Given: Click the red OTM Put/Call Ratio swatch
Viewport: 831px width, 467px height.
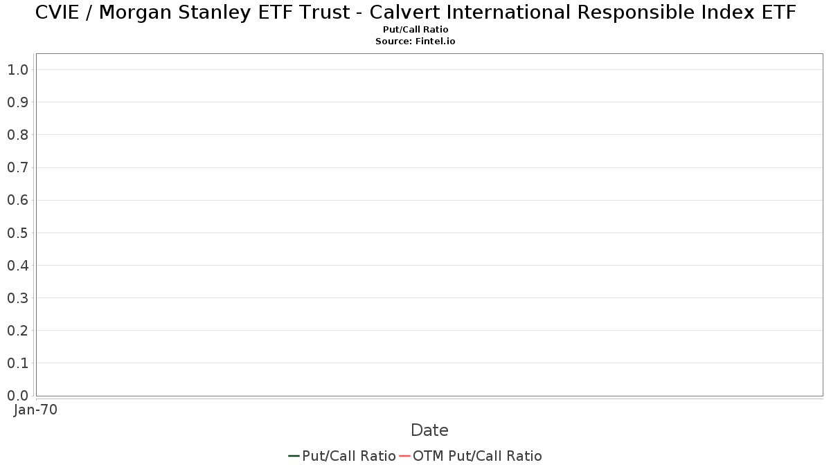Looking at the screenshot, I should (x=405, y=456).
